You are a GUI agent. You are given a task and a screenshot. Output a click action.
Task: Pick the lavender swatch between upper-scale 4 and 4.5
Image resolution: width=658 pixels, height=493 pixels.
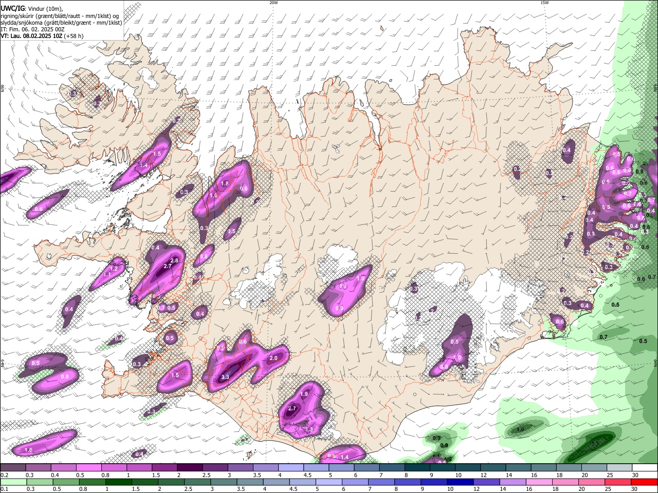[291, 467]
